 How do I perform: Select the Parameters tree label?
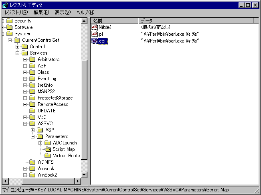click(x=57, y=136)
